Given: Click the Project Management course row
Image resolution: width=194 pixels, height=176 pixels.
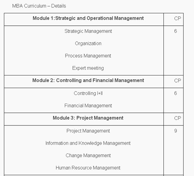Looking at the screenshot, I should point(88,131).
